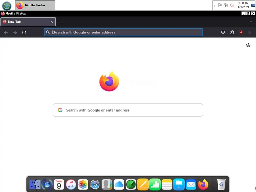
Task: Open the Photos icon in dock
Action: (x=83, y=184)
